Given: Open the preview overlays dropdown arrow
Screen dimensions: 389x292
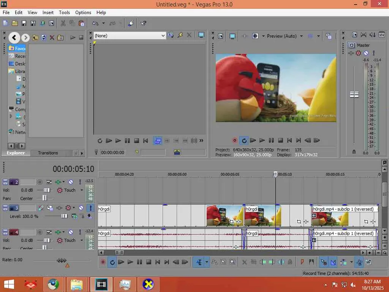Looking at the screenshot, I should (x=318, y=36).
